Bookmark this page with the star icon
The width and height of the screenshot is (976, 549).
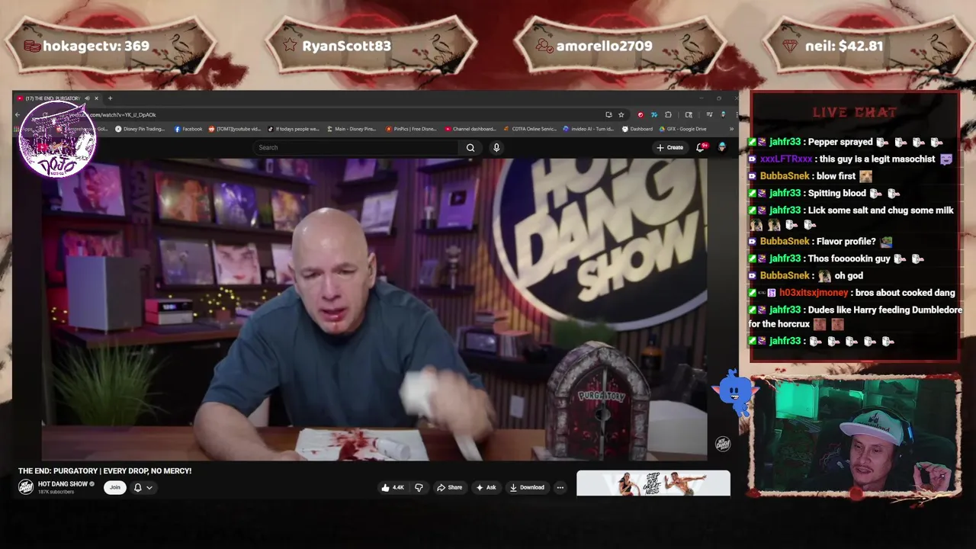[x=621, y=114]
